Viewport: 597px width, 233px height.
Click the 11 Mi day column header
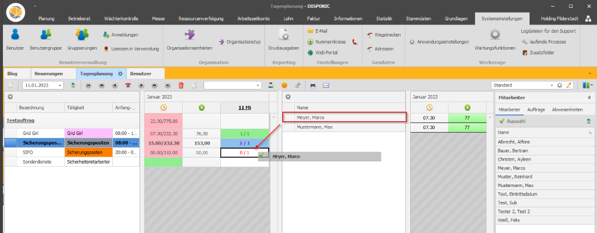coord(245,108)
